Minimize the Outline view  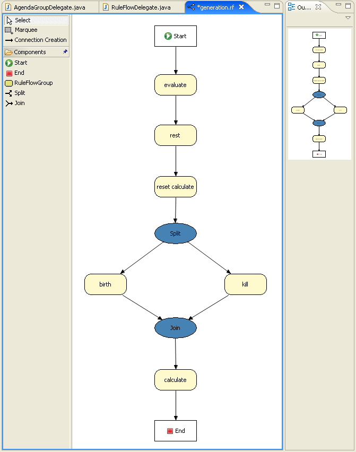[x=338, y=5]
